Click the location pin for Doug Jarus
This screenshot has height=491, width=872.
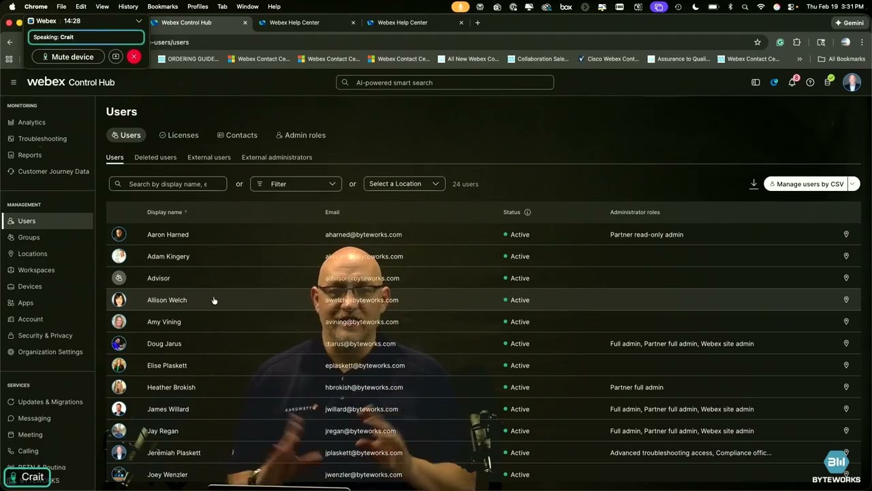pyautogui.click(x=846, y=344)
